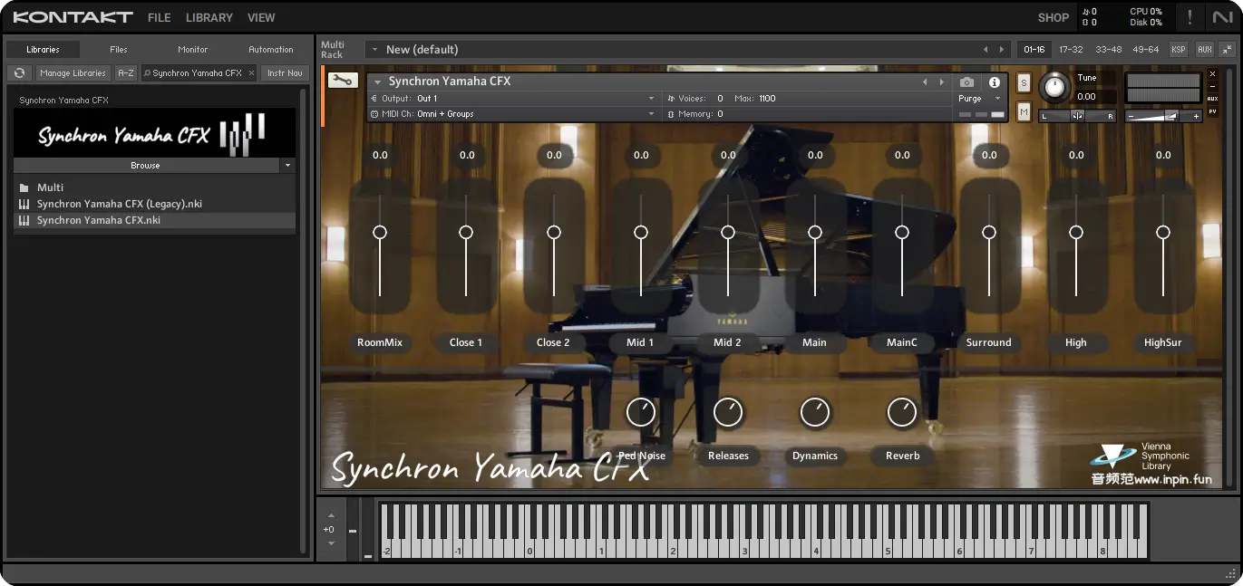Viewport: 1243px width, 586px height.
Task: Go to previous multi preset arrow
Action: 986,50
